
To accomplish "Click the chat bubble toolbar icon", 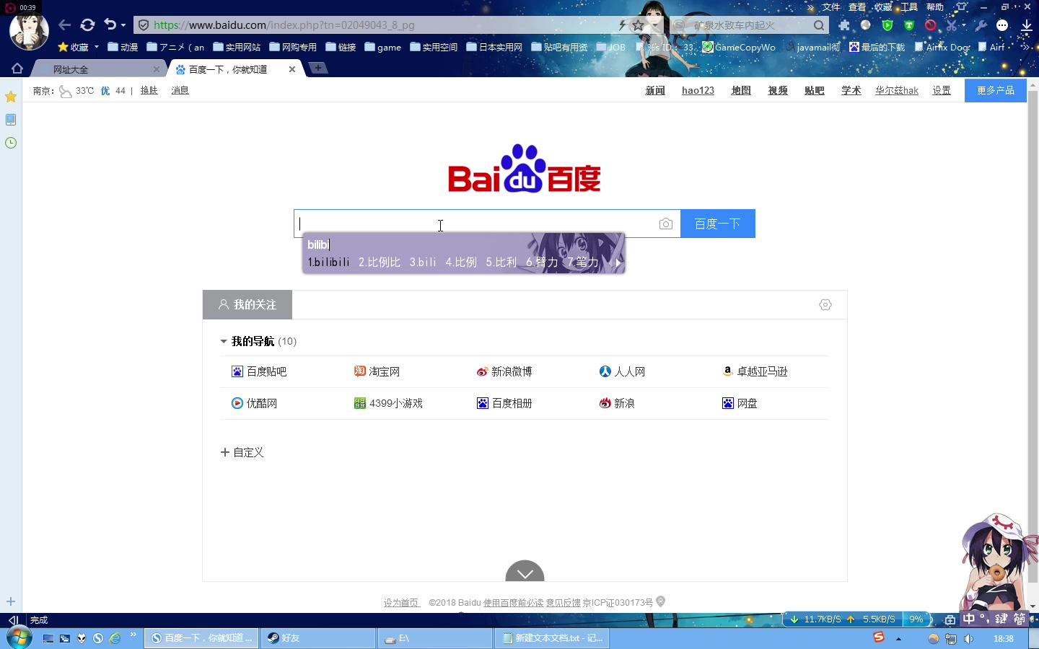I will pyautogui.click(x=1002, y=25).
